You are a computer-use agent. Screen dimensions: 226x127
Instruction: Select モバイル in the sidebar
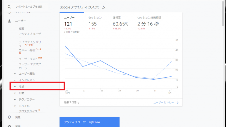(x=24, y=106)
